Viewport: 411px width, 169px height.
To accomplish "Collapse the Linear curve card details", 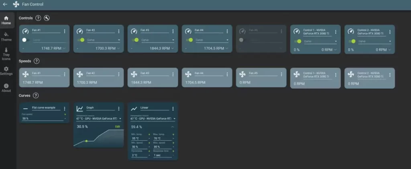I will point(173,127).
